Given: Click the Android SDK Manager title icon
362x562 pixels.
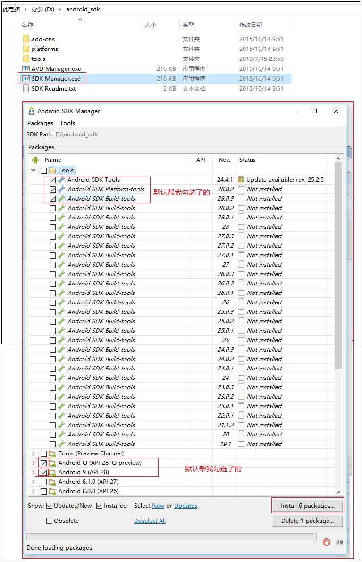Looking at the screenshot, I should pos(32,111).
